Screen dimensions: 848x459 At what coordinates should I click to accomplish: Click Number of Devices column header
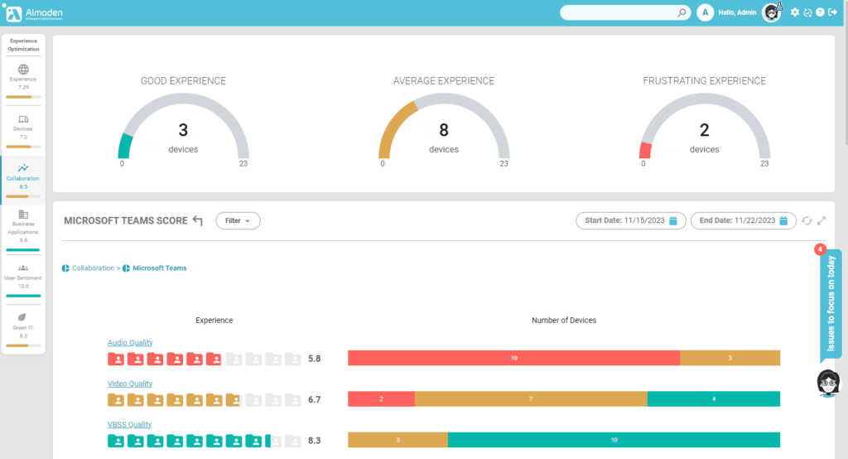pyautogui.click(x=564, y=321)
